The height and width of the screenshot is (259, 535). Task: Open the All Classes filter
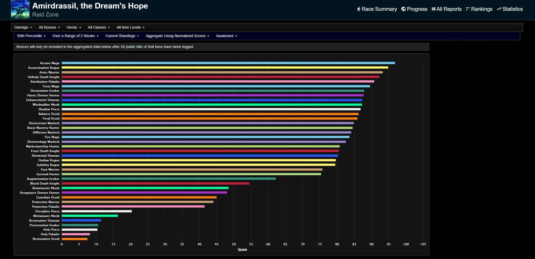click(x=99, y=27)
